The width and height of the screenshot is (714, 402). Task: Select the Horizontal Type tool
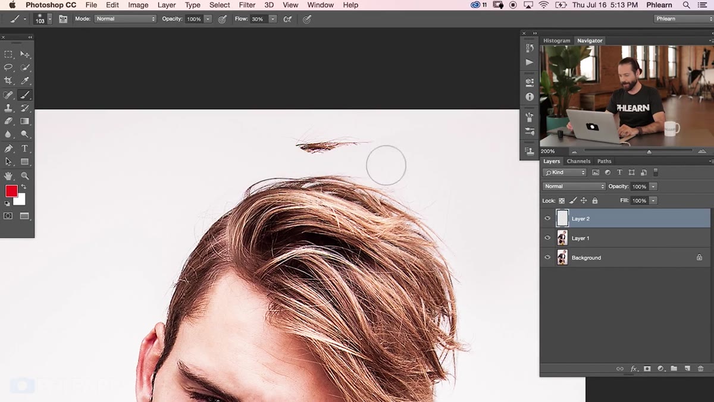click(x=25, y=149)
